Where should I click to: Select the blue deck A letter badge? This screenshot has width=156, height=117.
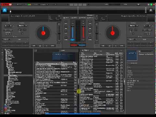click(5, 10)
